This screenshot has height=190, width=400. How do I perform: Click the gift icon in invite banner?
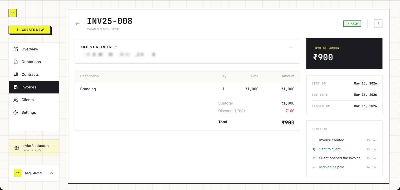pos(17,148)
